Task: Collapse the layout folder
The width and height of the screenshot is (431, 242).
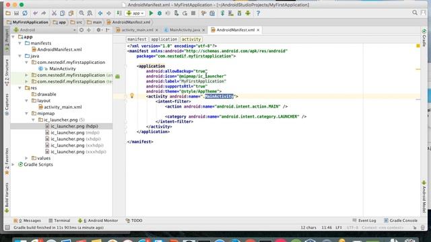Action: pos(27,101)
